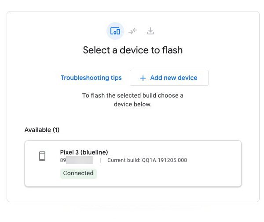Click the plus icon beside Add new device
The height and width of the screenshot is (222, 264).
tap(143, 78)
